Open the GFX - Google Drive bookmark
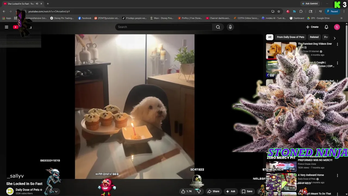This screenshot has height=196, width=348. coord(318,18)
